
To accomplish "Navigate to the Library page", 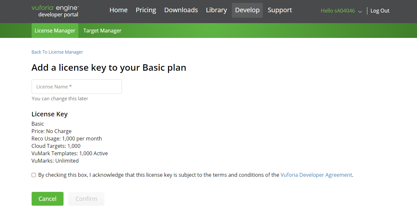I will 216,10.
